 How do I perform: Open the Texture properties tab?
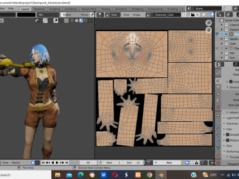(218, 163)
